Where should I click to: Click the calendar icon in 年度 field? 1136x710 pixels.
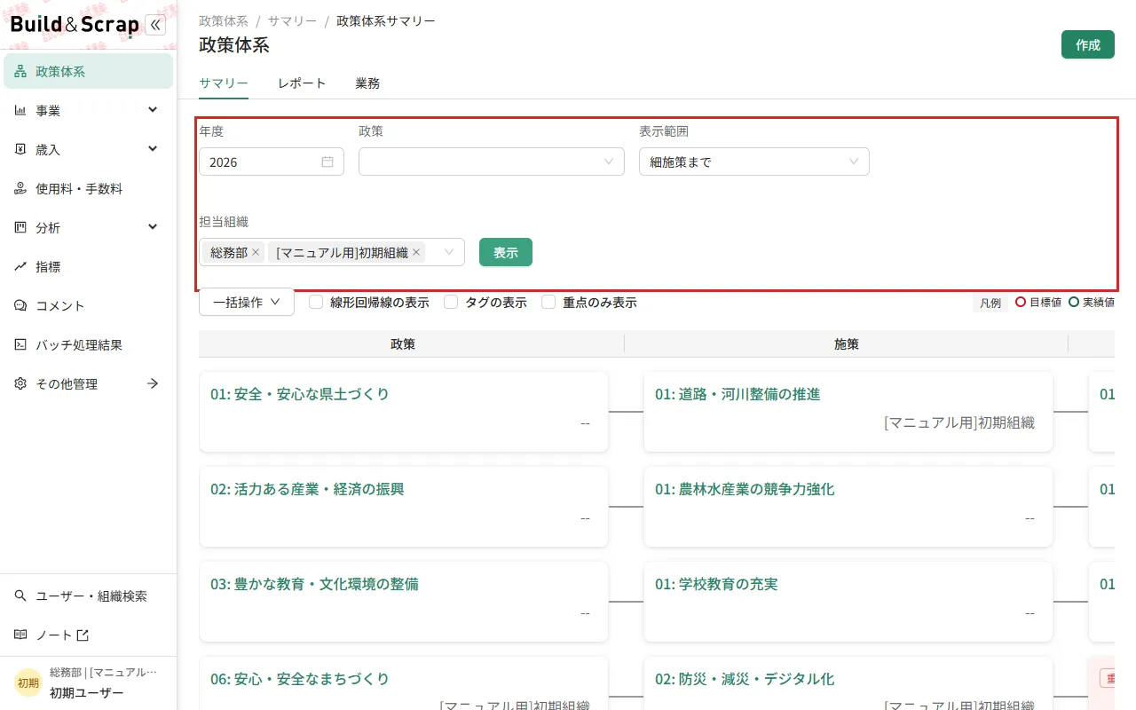(327, 162)
